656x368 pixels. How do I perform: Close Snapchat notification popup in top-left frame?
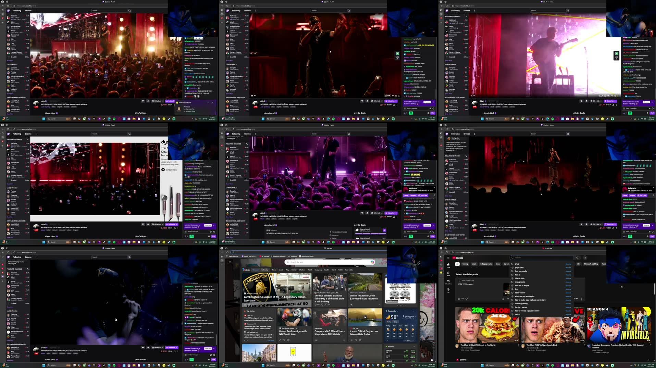212,103
